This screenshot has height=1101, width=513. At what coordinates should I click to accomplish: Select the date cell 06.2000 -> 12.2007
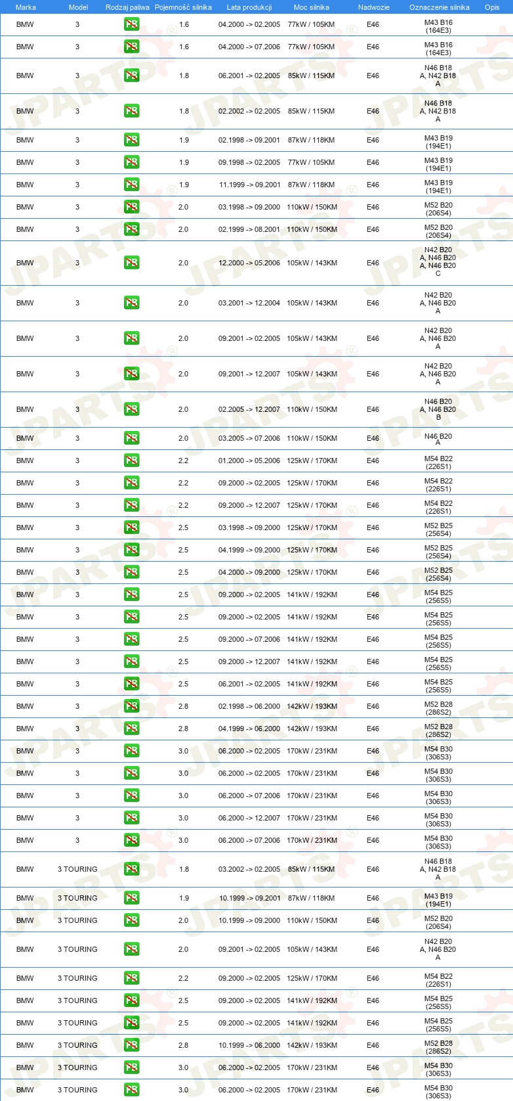(x=249, y=818)
